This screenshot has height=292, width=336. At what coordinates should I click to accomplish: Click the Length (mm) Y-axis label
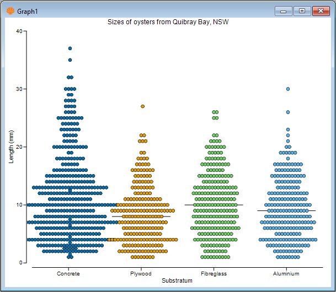(x=12, y=147)
